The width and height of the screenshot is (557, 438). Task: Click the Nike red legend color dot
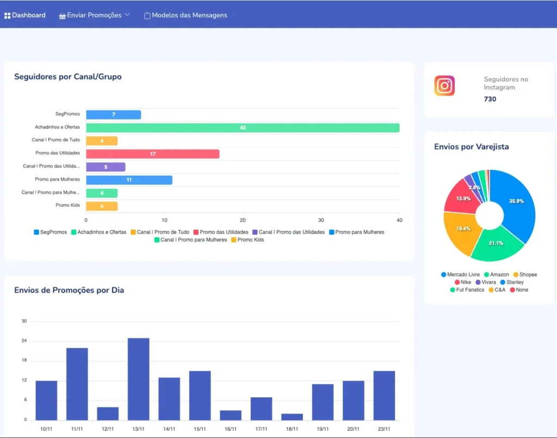click(x=457, y=282)
